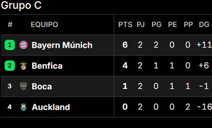212x128 pixels.
Task: Sort by the PG column header
Action: (x=157, y=25)
